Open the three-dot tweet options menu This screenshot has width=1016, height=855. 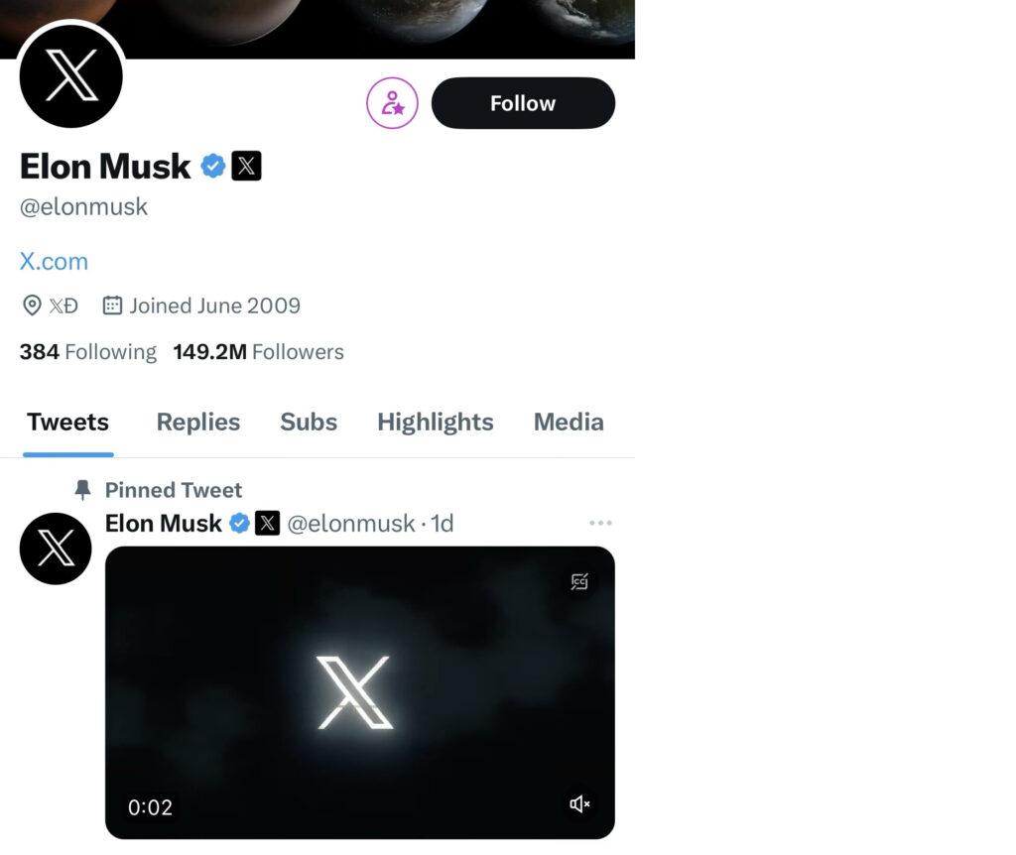pos(600,523)
